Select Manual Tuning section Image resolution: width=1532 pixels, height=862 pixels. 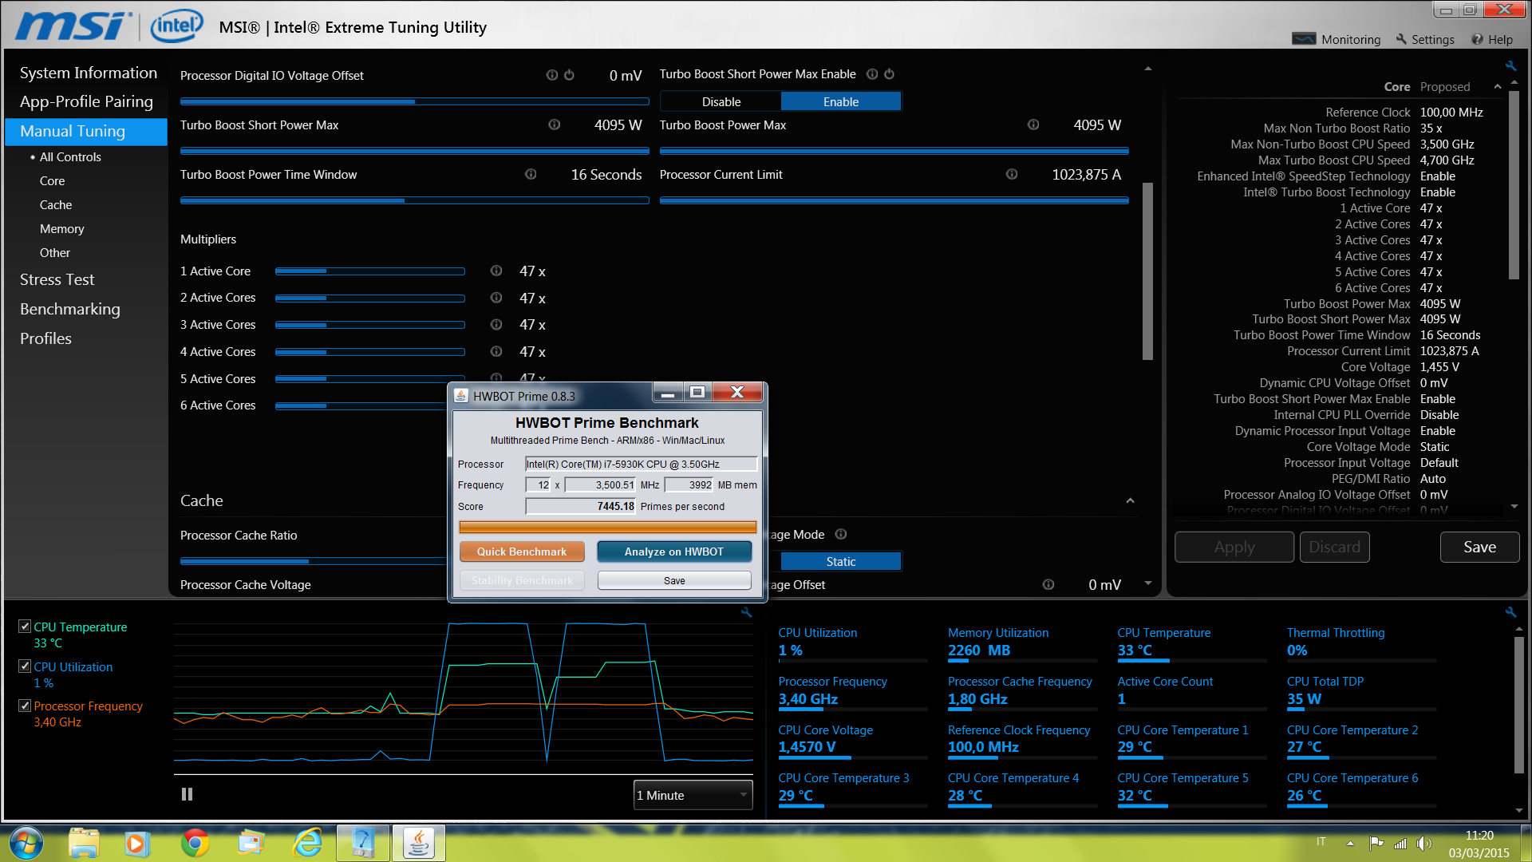tap(86, 131)
